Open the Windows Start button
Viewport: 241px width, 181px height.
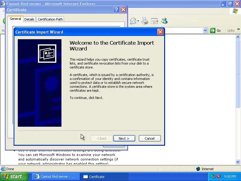[14, 176]
